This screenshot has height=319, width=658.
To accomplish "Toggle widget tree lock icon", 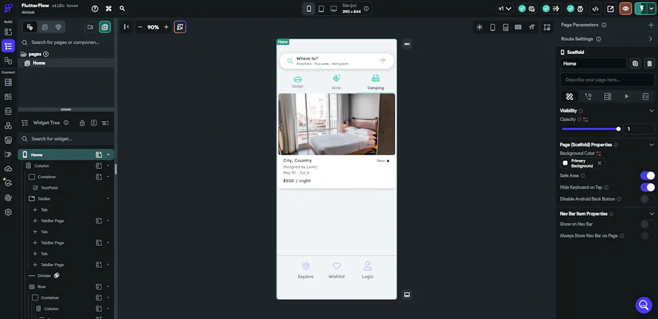I will pyautogui.click(x=82, y=123).
